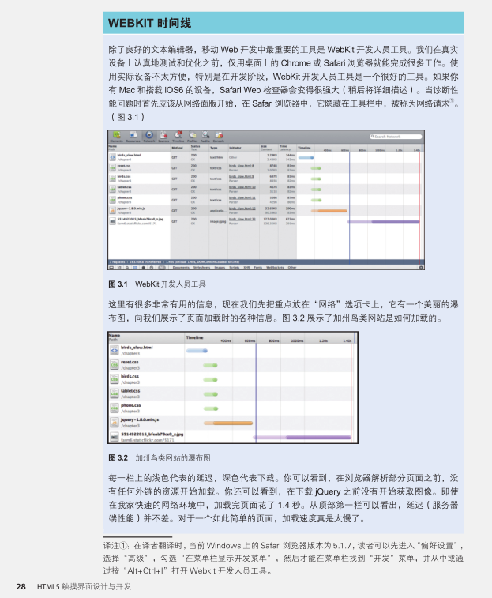The image size is (492, 598).
Task: Open the Resources panel icon
Action: coord(133,135)
